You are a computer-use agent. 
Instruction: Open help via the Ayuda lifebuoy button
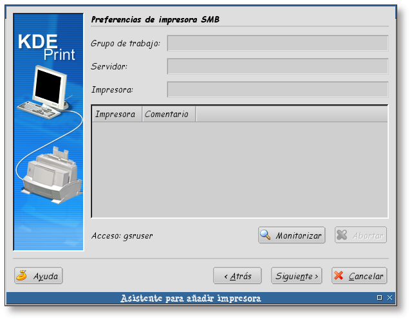pyautogui.click(x=39, y=276)
